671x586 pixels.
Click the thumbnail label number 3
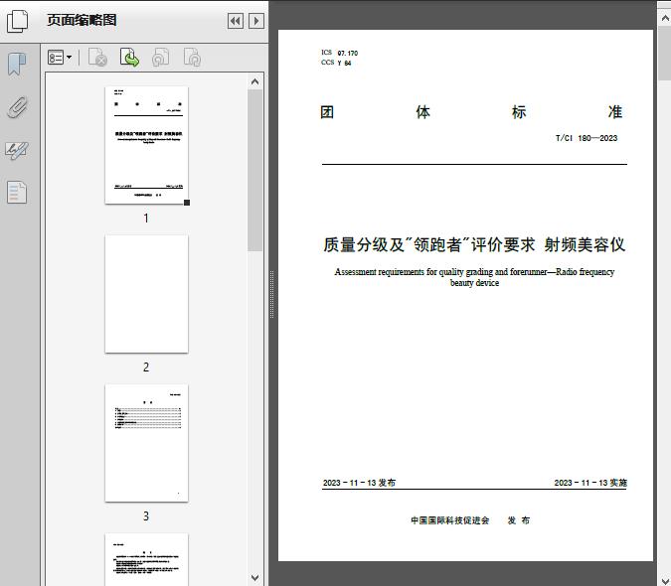point(146,515)
